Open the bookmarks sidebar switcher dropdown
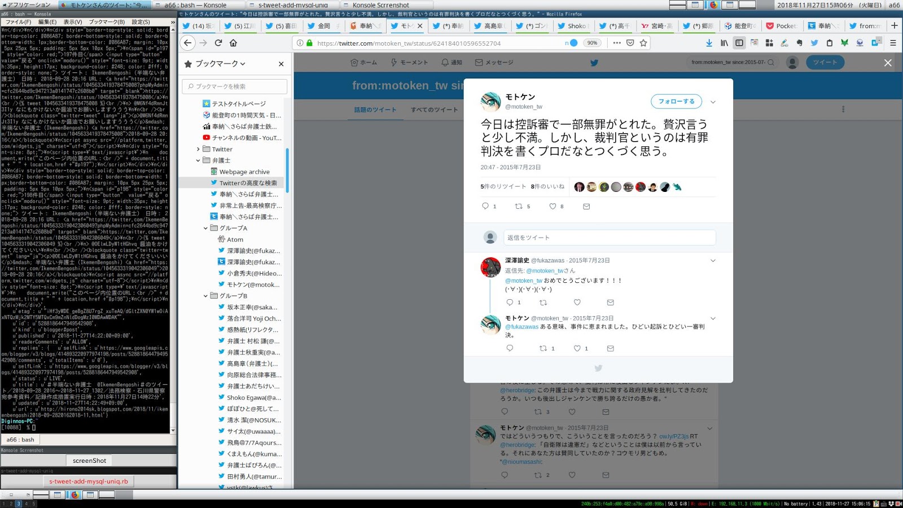 [x=221, y=64]
